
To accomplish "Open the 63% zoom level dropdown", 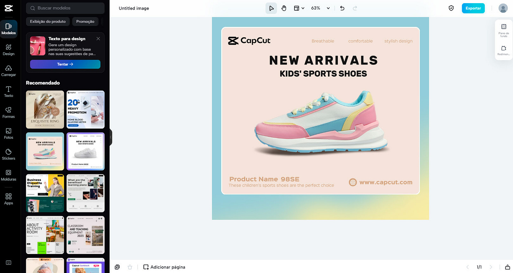I will [320, 8].
